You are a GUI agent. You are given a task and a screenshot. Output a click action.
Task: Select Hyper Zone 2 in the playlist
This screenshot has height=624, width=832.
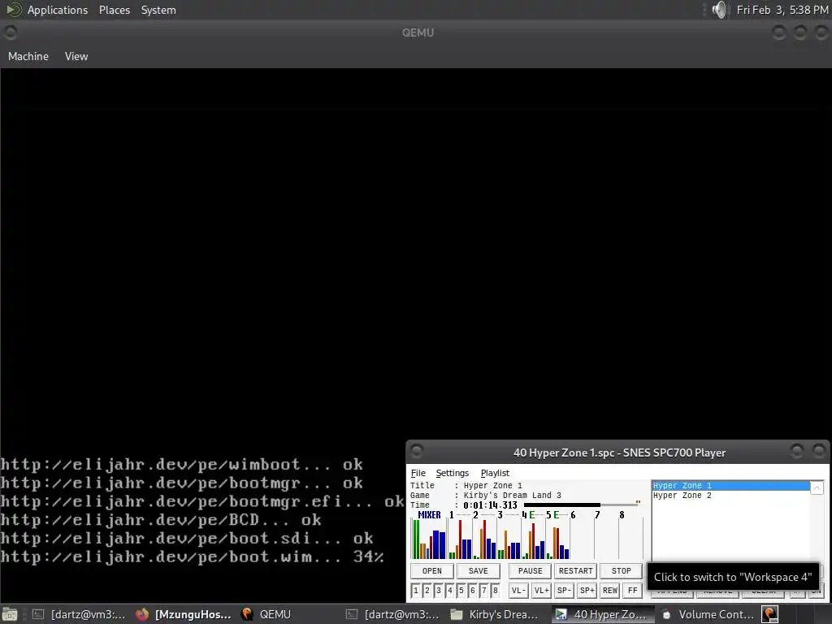tap(731, 495)
